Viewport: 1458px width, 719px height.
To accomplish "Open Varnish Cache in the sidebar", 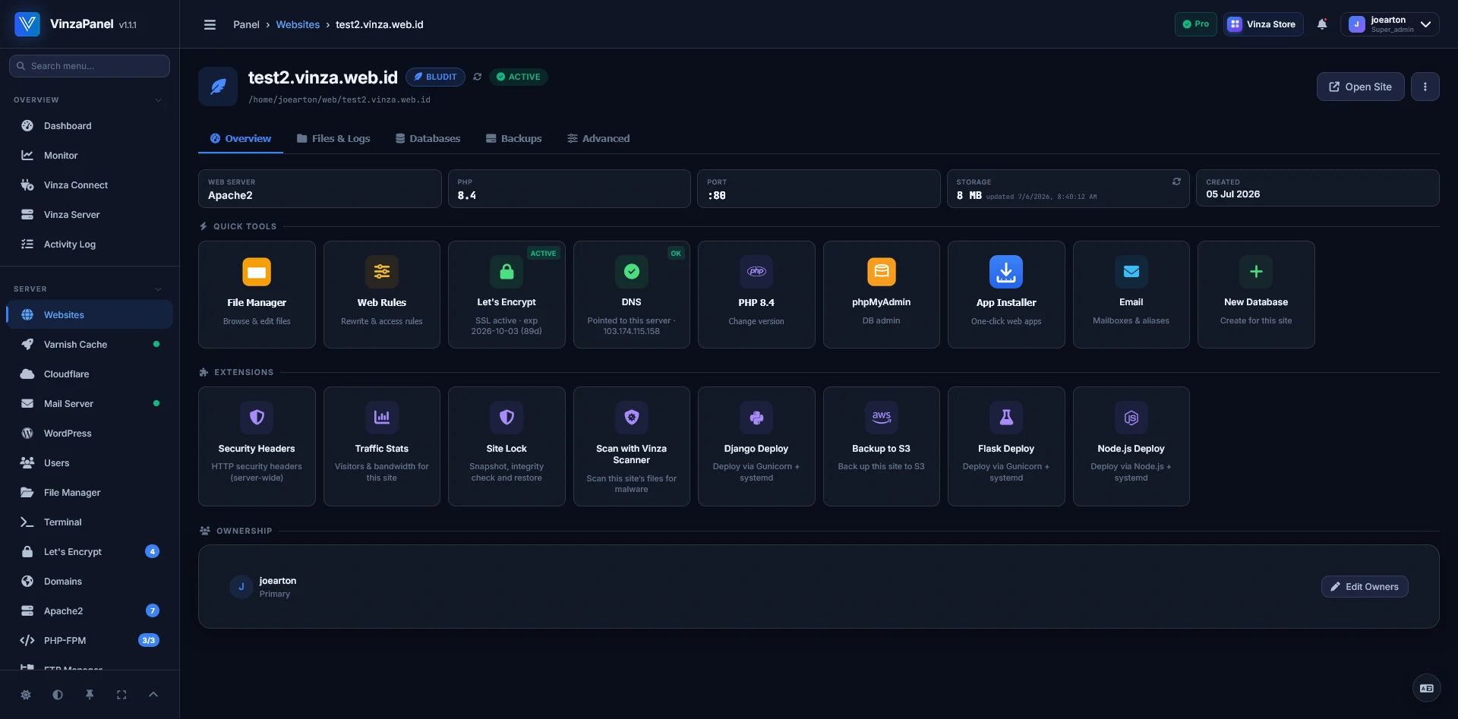I will pos(90,345).
